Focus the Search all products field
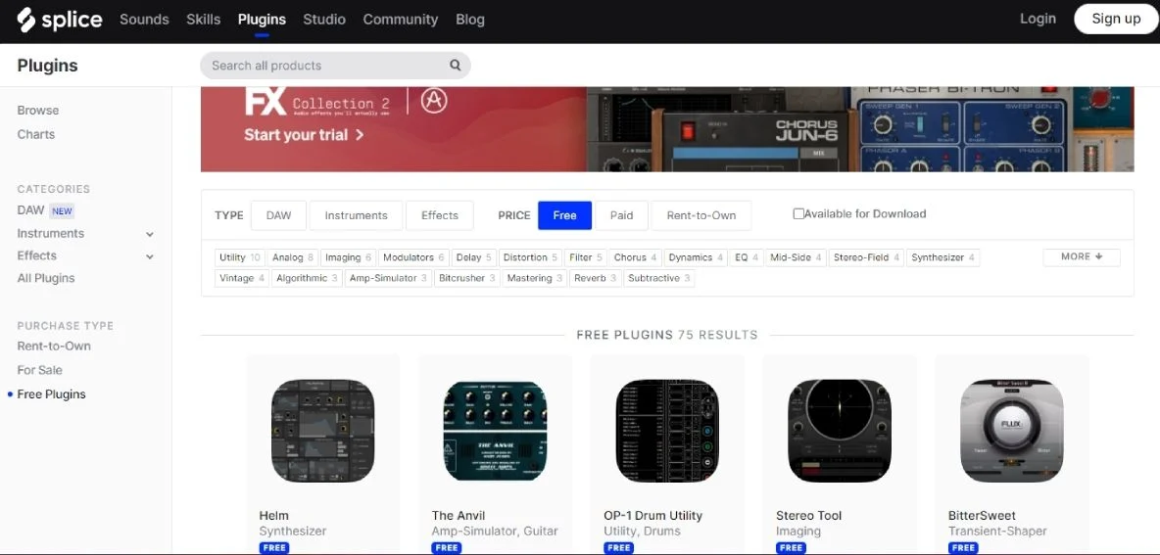The width and height of the screenshot is (1160, 555). [335, 65]
